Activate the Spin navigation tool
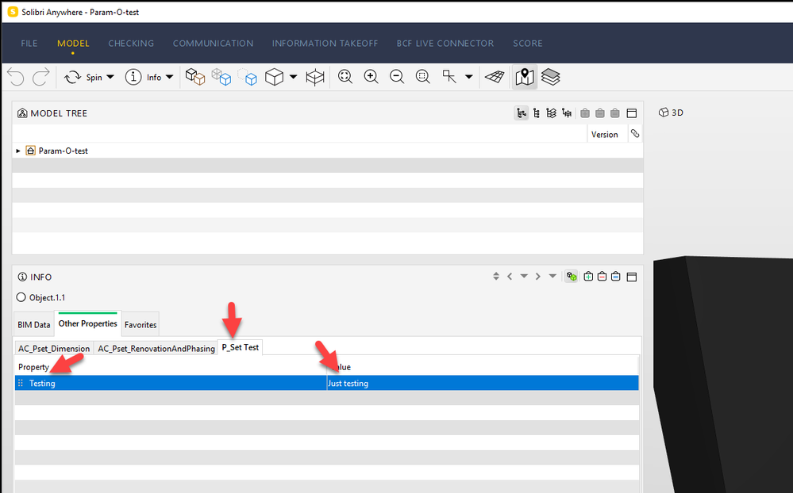The width and height of the screenshot is (793, 493). tap(83, 78)
